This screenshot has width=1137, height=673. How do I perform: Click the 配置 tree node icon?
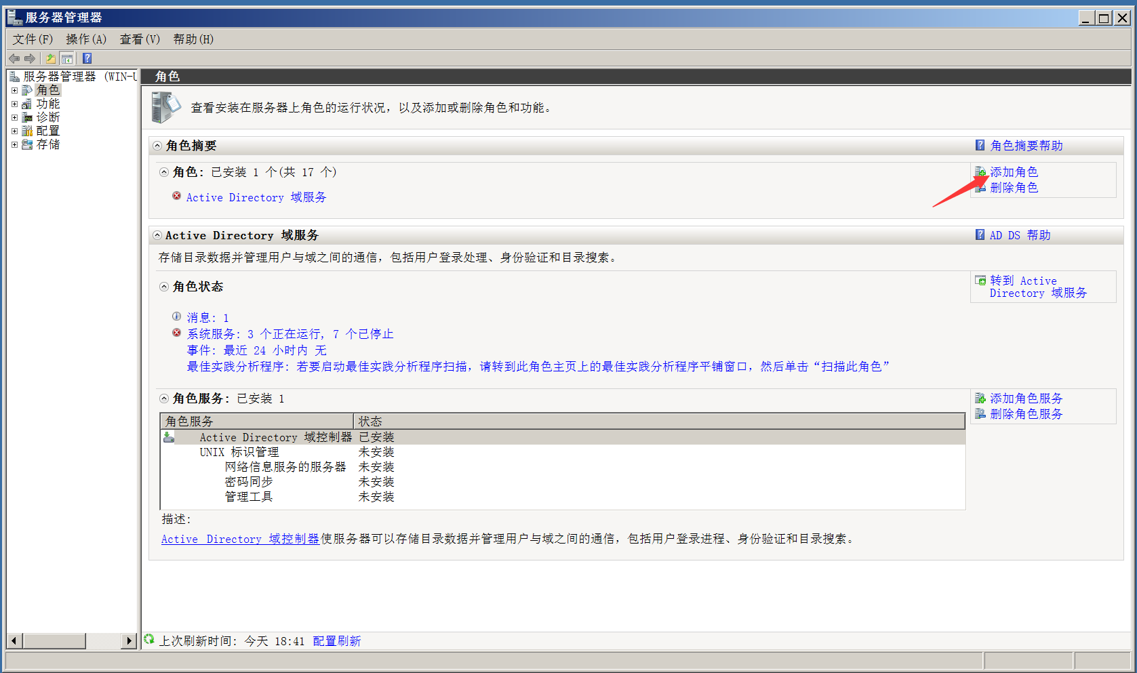(x=27, y=131)
